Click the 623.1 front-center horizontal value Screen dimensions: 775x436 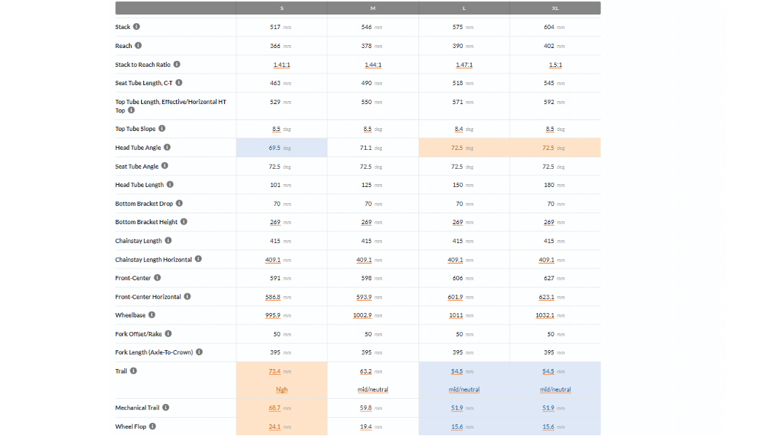[x=547, y=297]
